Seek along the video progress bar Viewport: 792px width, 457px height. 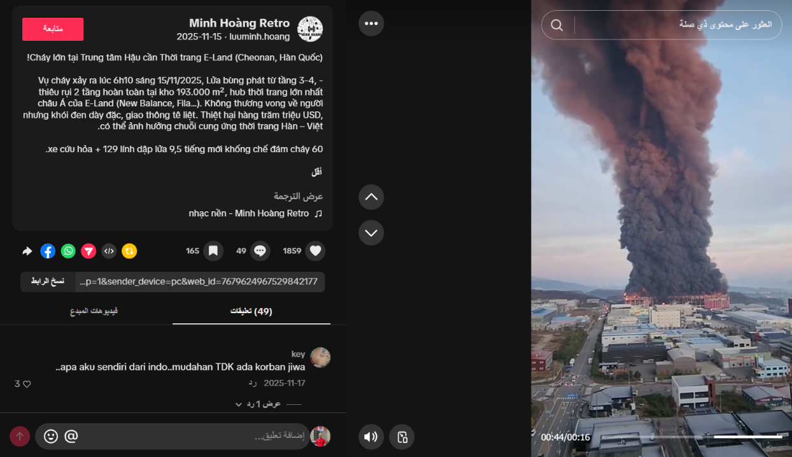click(x=693, y=437)
